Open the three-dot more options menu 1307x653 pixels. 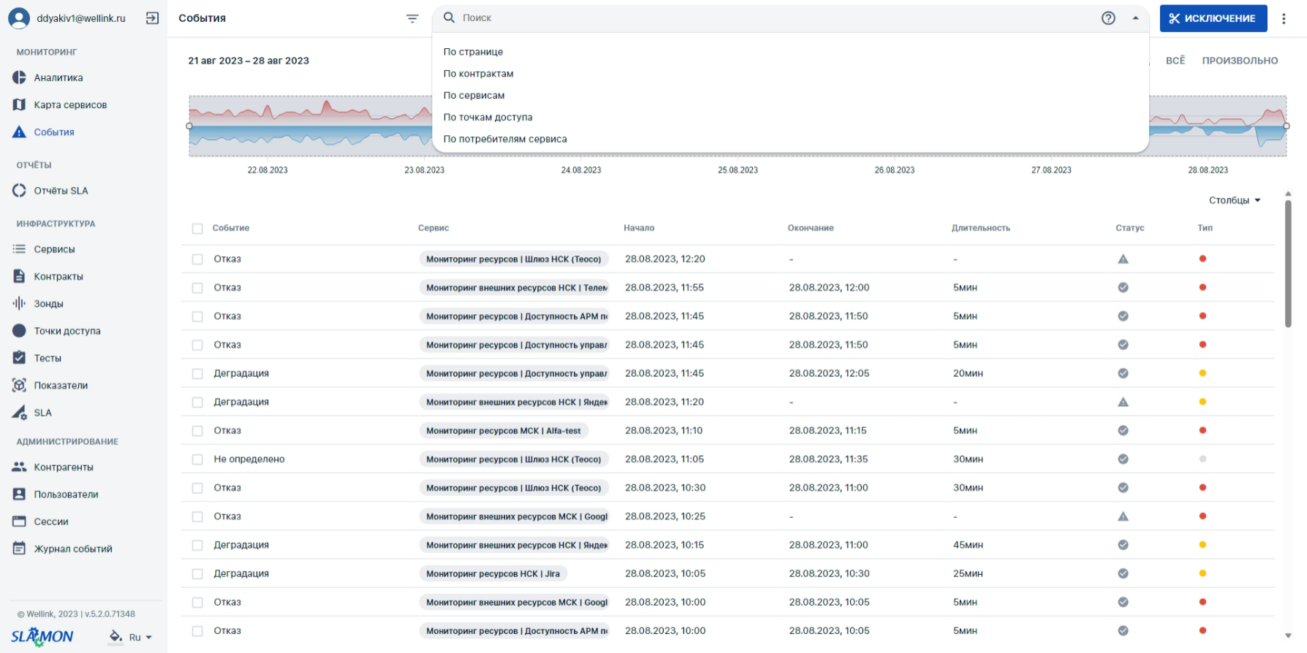pos(1284,19)
